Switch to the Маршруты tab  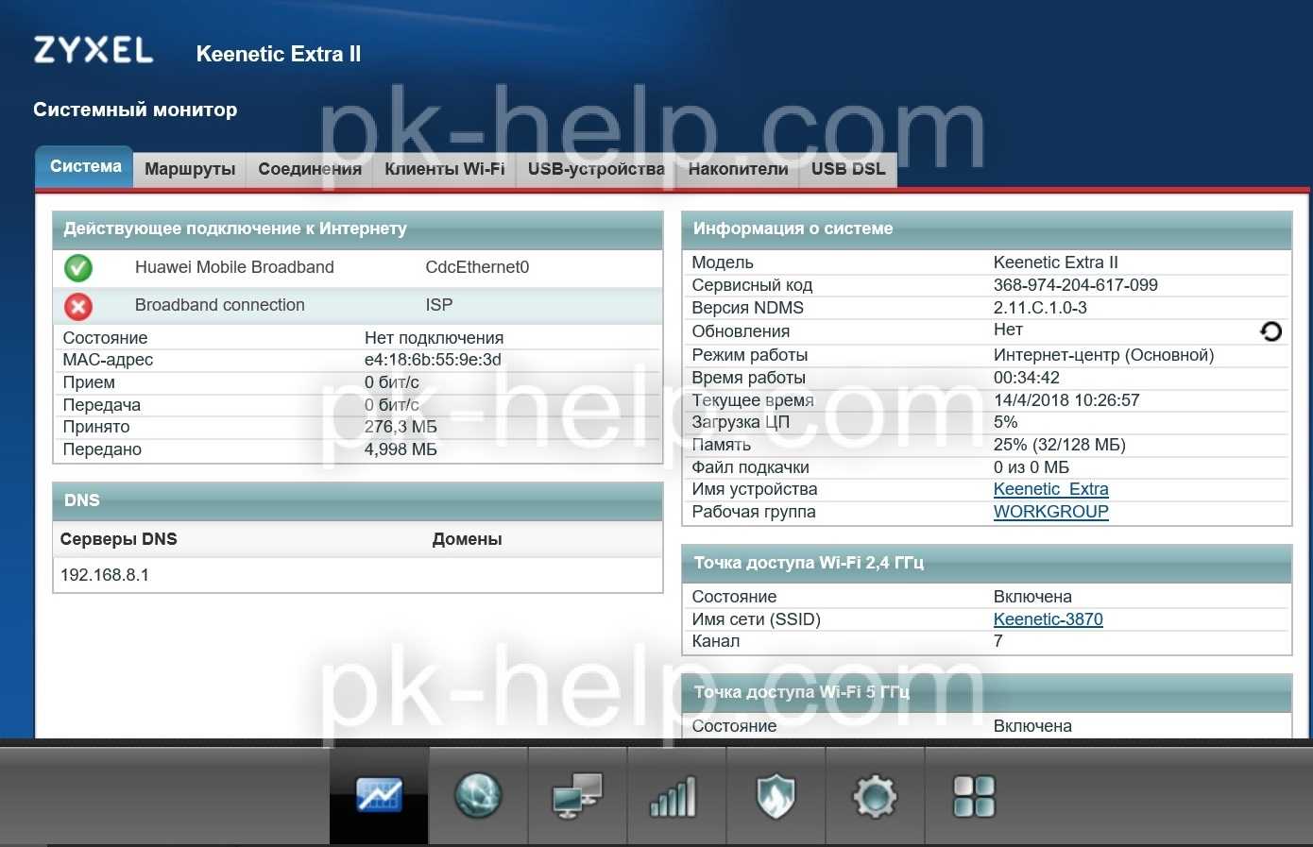coord(190,169)
